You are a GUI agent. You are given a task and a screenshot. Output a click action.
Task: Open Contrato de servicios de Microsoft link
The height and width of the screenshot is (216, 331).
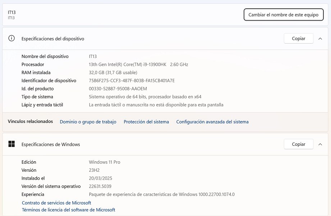(x=56, y=203)
